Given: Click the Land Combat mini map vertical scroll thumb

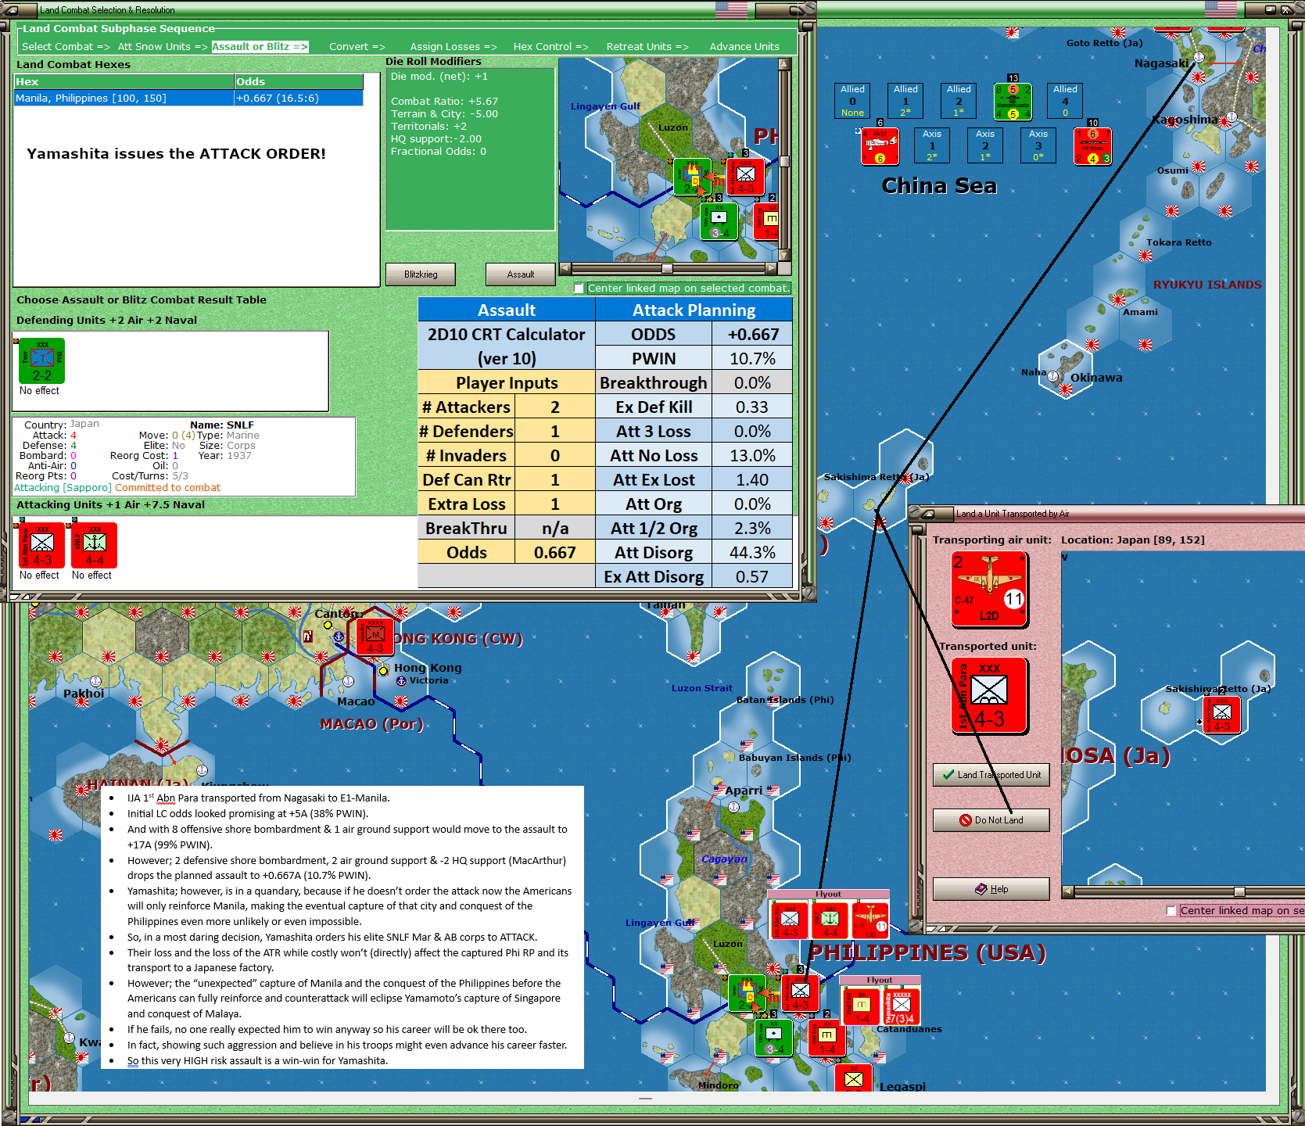Looking at the screenshot, I should pyautogui.click(x=785, y=161).
